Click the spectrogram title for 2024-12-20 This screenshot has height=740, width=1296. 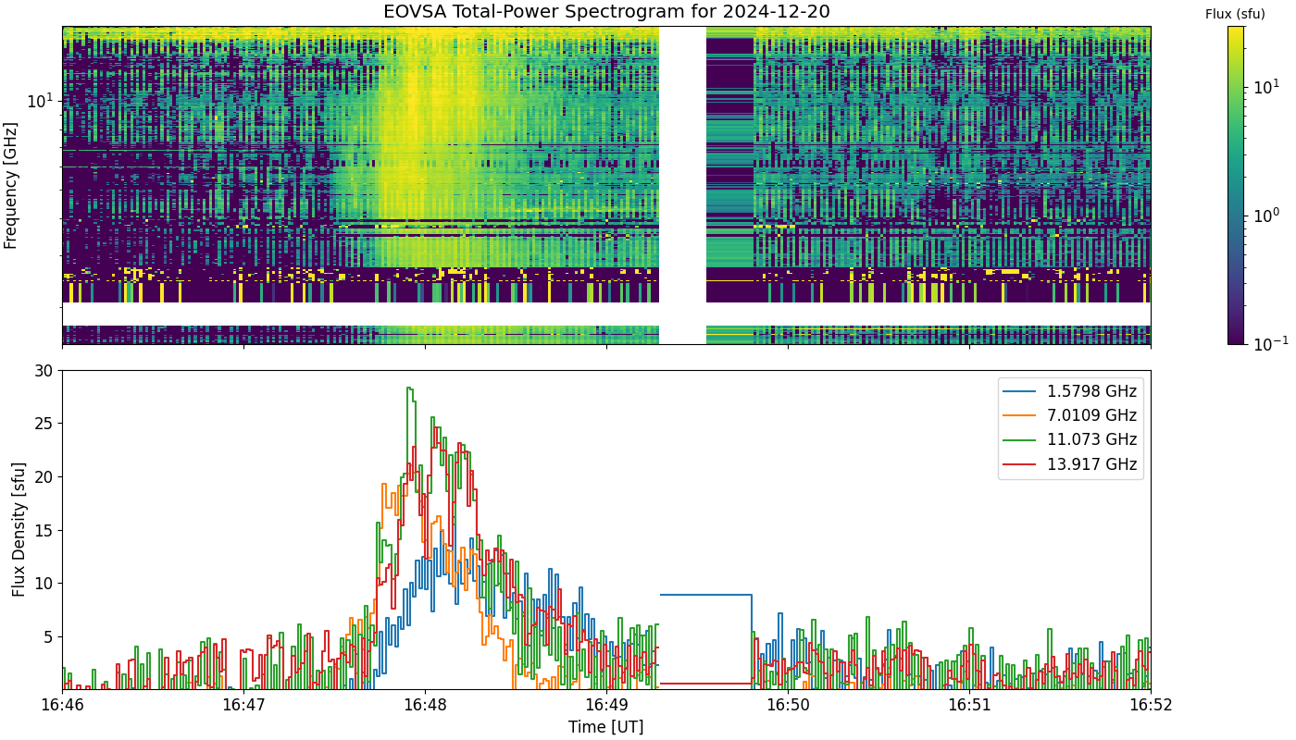(x=606, y=12)
